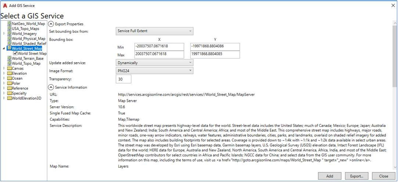Click the Canvas folder icon

point(10,68)
